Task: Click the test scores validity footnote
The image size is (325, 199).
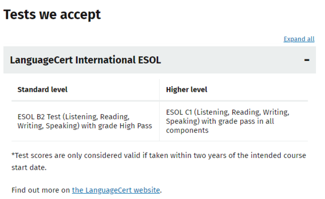Action: pyautogui.click(x=159, y=161)
